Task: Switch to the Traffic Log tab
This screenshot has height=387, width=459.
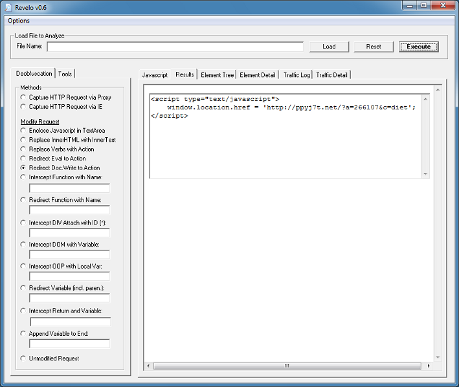Action: (297, 75)
